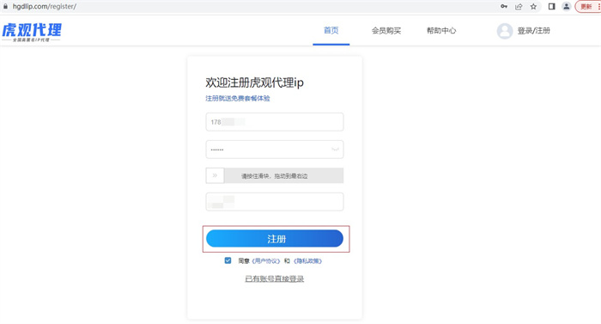Click the blue 注册 button

275,239
